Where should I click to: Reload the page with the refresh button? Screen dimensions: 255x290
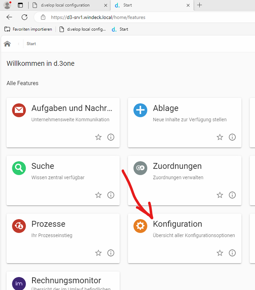[x=24, y=17]
